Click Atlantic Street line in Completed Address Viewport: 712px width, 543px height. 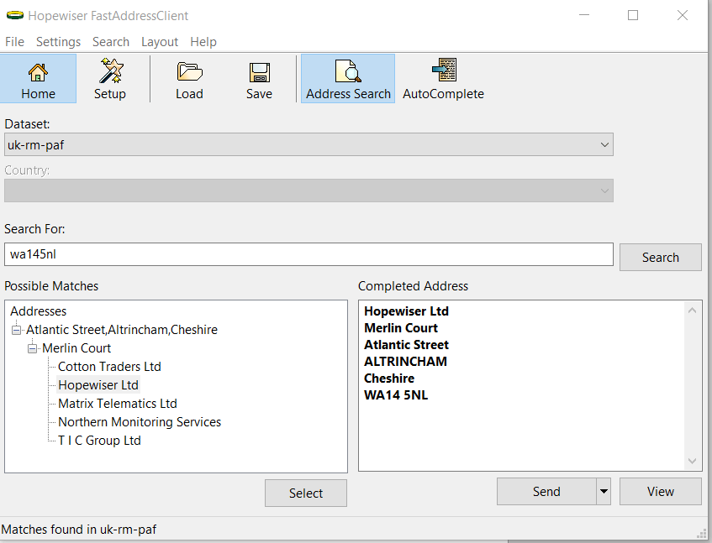[x=406, y=345]
